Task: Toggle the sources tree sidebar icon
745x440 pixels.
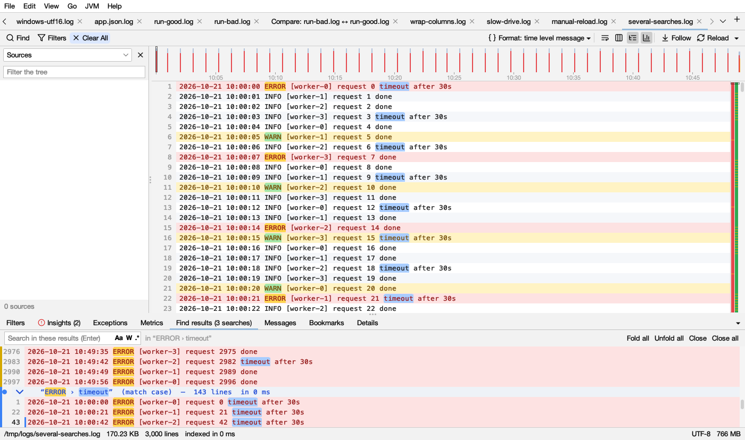Action: click(633, 38)
